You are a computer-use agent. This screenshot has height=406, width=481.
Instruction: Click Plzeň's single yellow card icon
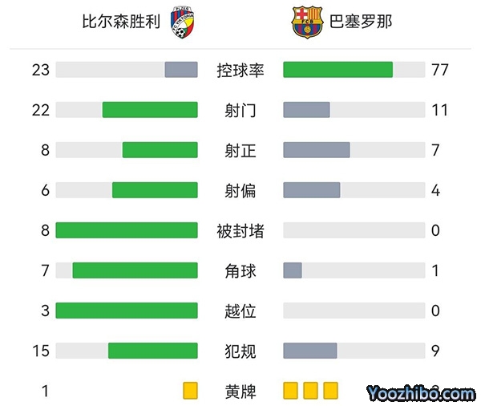click(x=190, y=391)
